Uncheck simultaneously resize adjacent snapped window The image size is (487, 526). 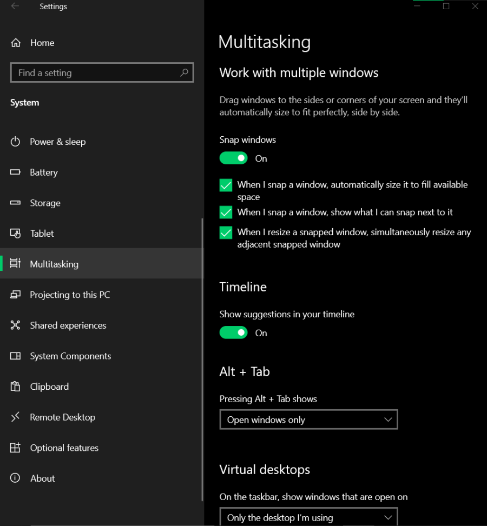click(x=226, y=232)
